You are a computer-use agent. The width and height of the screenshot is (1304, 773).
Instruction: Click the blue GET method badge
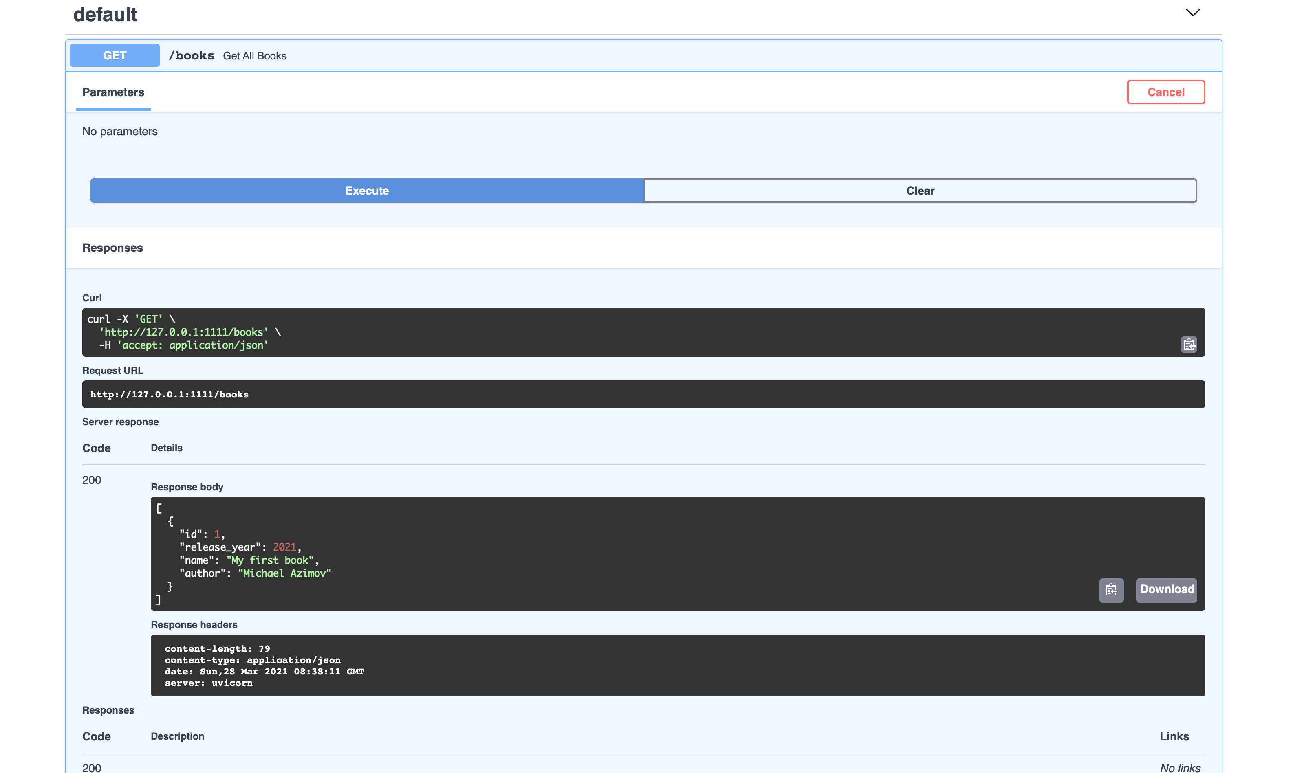[115, 55]
